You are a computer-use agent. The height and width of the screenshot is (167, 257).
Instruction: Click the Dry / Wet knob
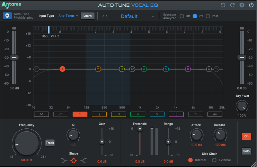tap(242, 107)
